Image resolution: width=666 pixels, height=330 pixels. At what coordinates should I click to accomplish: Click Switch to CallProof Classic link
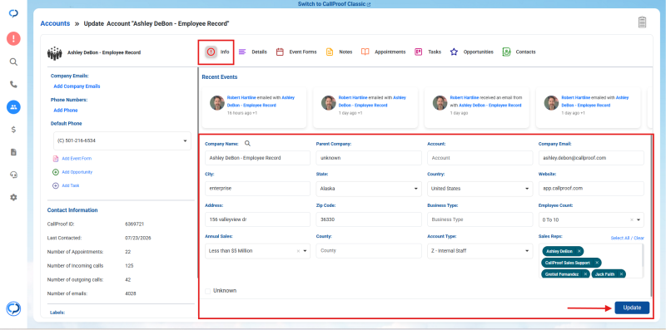[x=335, y=4]
